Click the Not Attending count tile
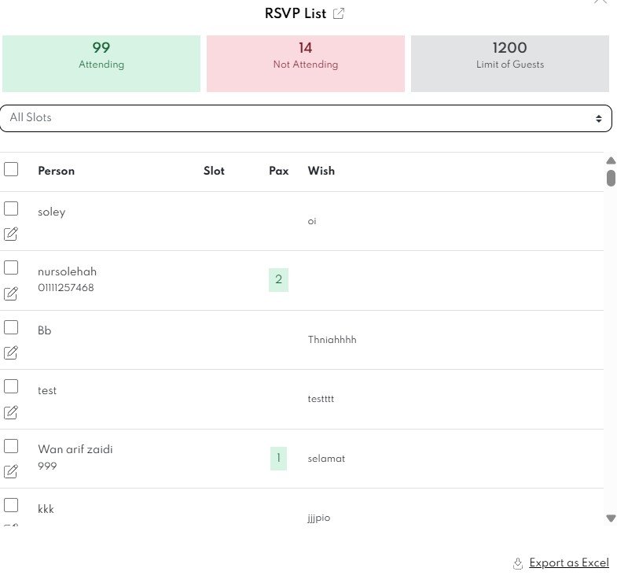Viewport: 617px width, 579px height. point(306,64)
